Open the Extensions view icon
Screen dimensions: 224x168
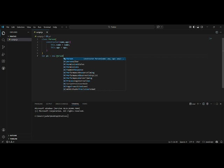coord(3,61)
